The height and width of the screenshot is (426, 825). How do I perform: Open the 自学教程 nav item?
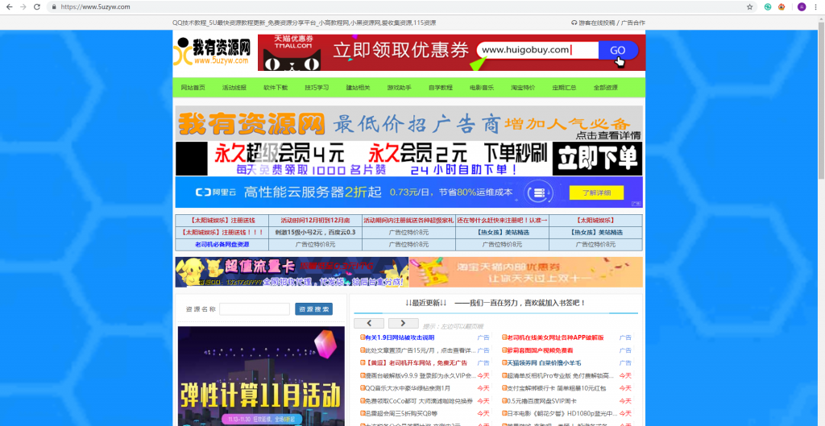pos(441,88)
